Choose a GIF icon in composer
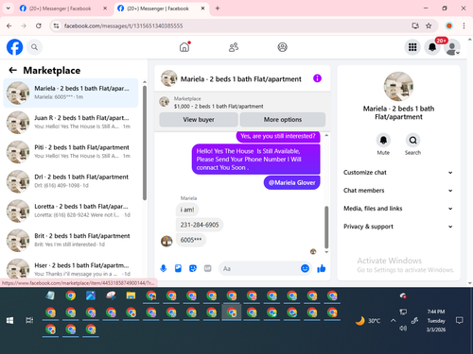 207,268
